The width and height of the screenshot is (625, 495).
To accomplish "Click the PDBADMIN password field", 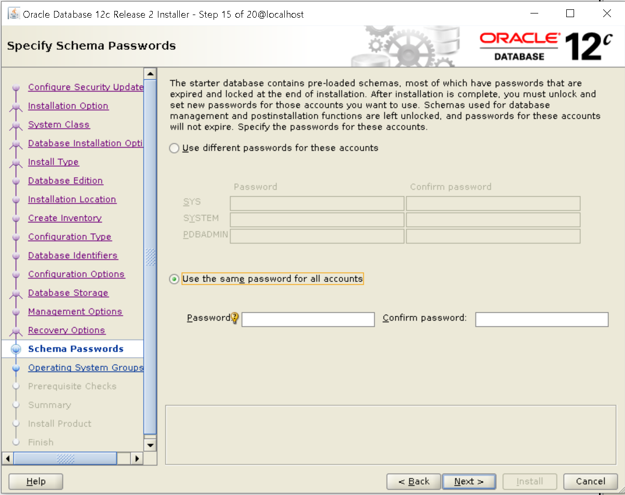I will 317,236.
